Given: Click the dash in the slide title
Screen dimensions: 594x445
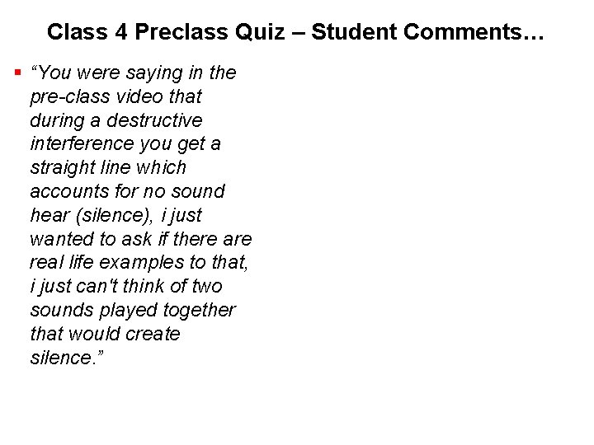Looking at the screenshot, I should click(298, 33).
